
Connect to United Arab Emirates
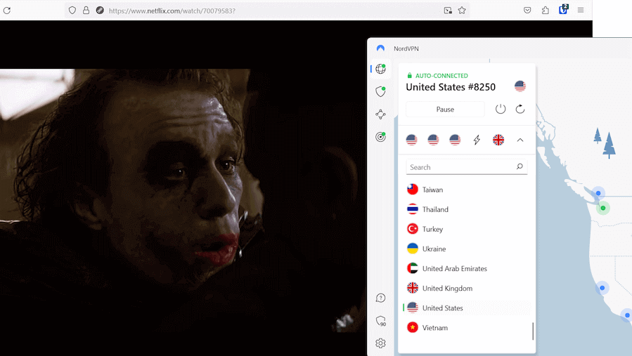(467, 269)
